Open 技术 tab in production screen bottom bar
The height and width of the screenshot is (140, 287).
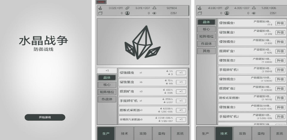pyautogui.click(x=124, y=134)
